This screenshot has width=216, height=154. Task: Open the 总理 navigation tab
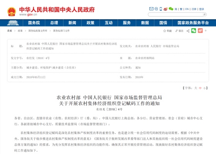tap(54, 23)
